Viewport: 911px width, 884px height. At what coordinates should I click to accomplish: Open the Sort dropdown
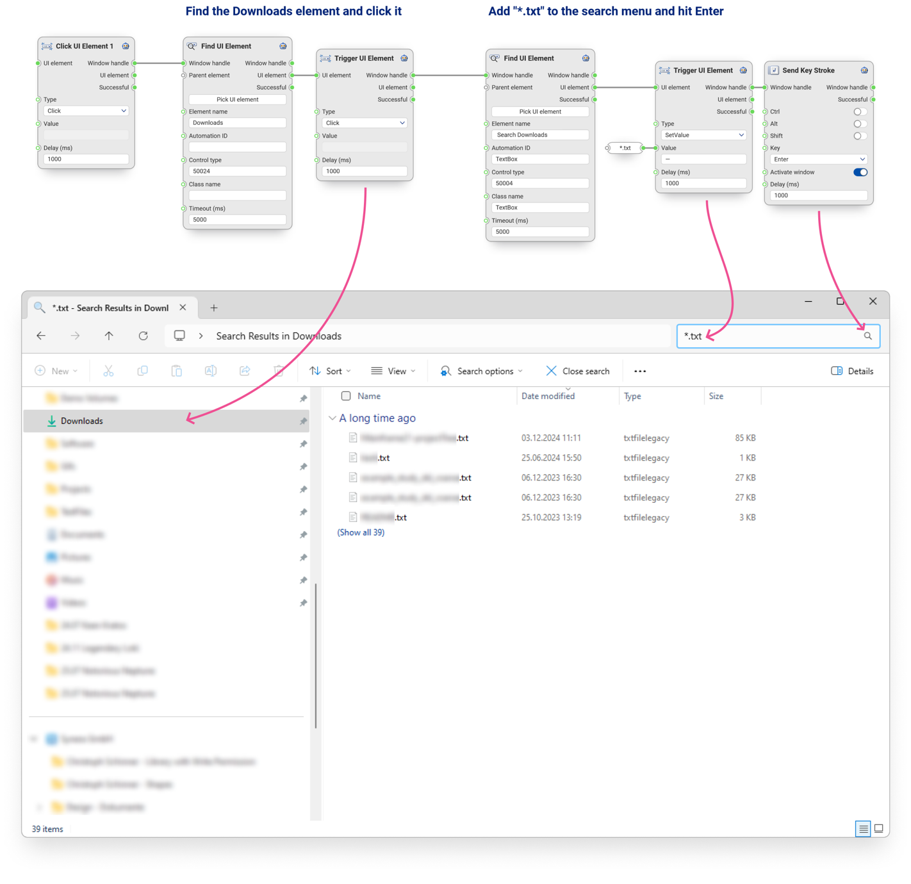330,371
